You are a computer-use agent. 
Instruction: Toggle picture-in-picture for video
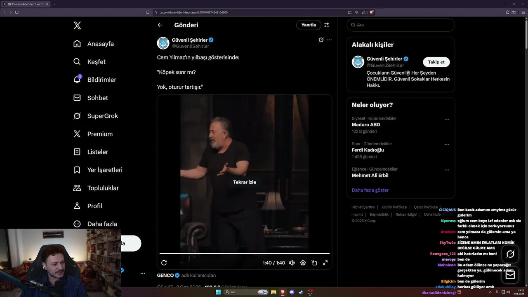click(314, 263)
